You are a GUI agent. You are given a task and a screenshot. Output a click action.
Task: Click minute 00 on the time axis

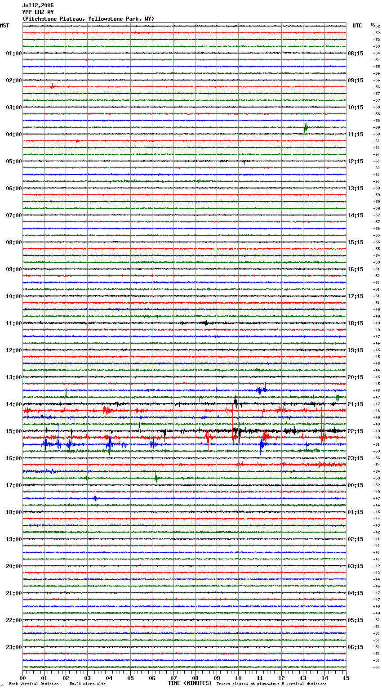(22, 678)
